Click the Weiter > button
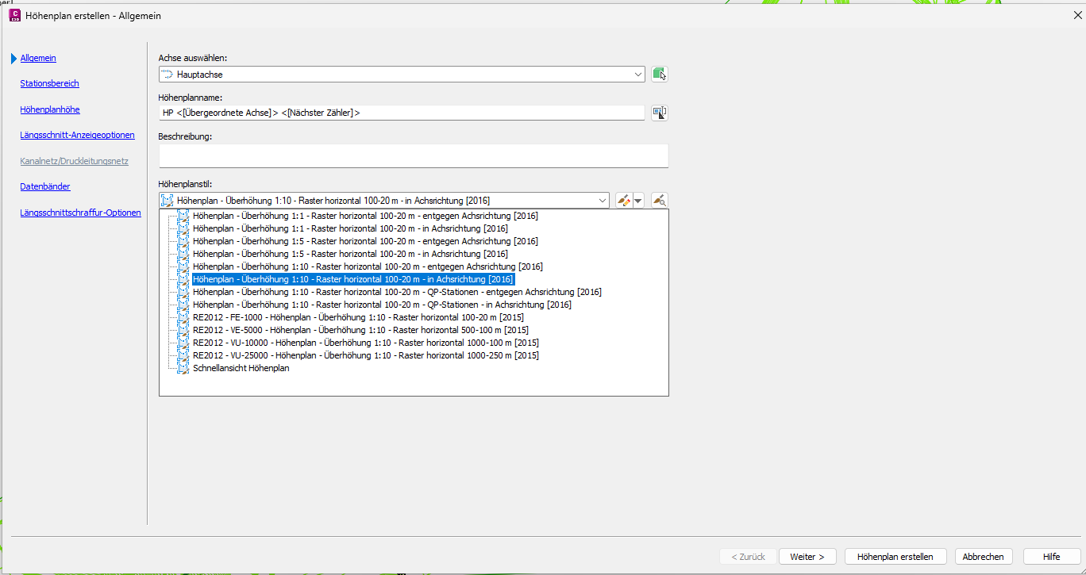The image size is (1086, 575). 807,557
